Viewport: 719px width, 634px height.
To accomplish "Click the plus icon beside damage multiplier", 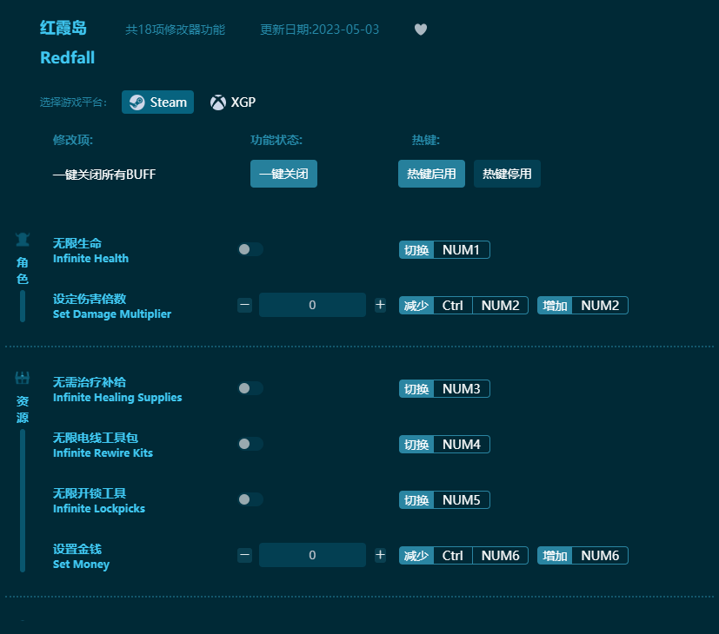I will pos(380,305).
